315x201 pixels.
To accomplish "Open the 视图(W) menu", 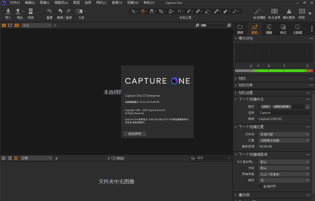I will click(133, 3).
